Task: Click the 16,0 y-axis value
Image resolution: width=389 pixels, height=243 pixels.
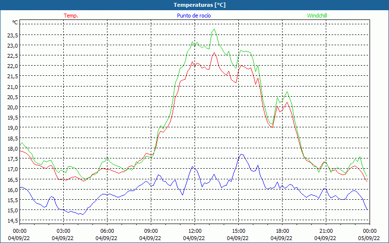Action: 13,190
